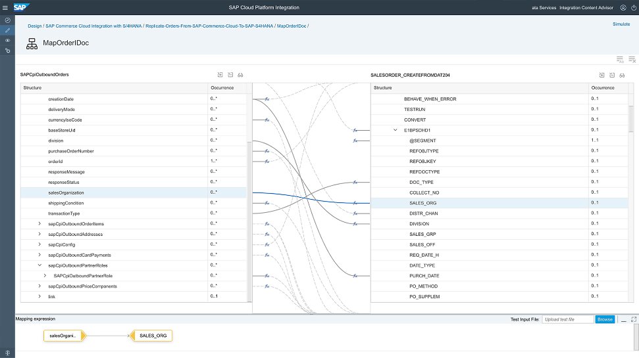This screenshot has width=639, height=358.
Task: Minimize the mapping expression panel
Action: pos(623,320)
